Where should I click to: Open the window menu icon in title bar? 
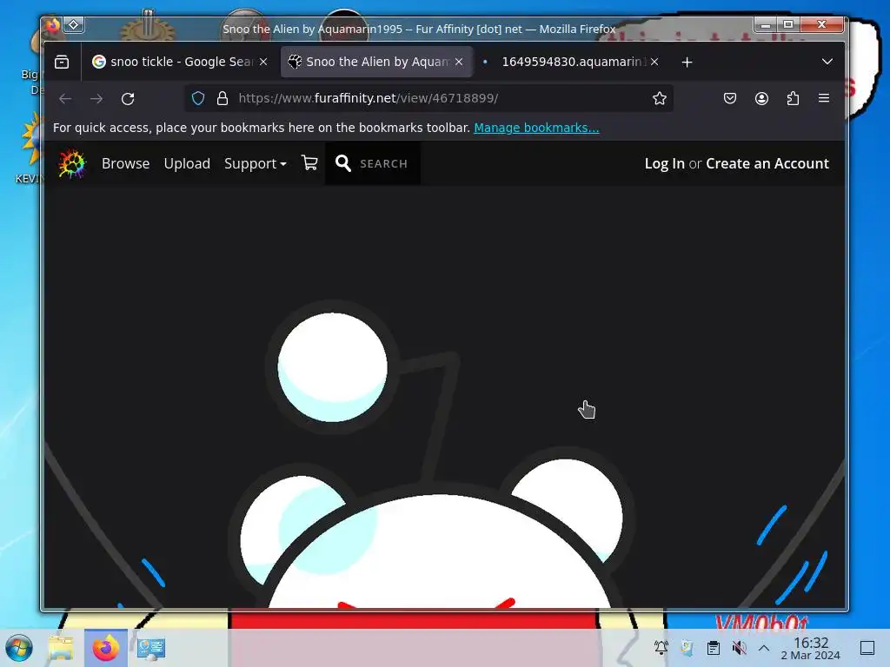click(x=53, y=25)
